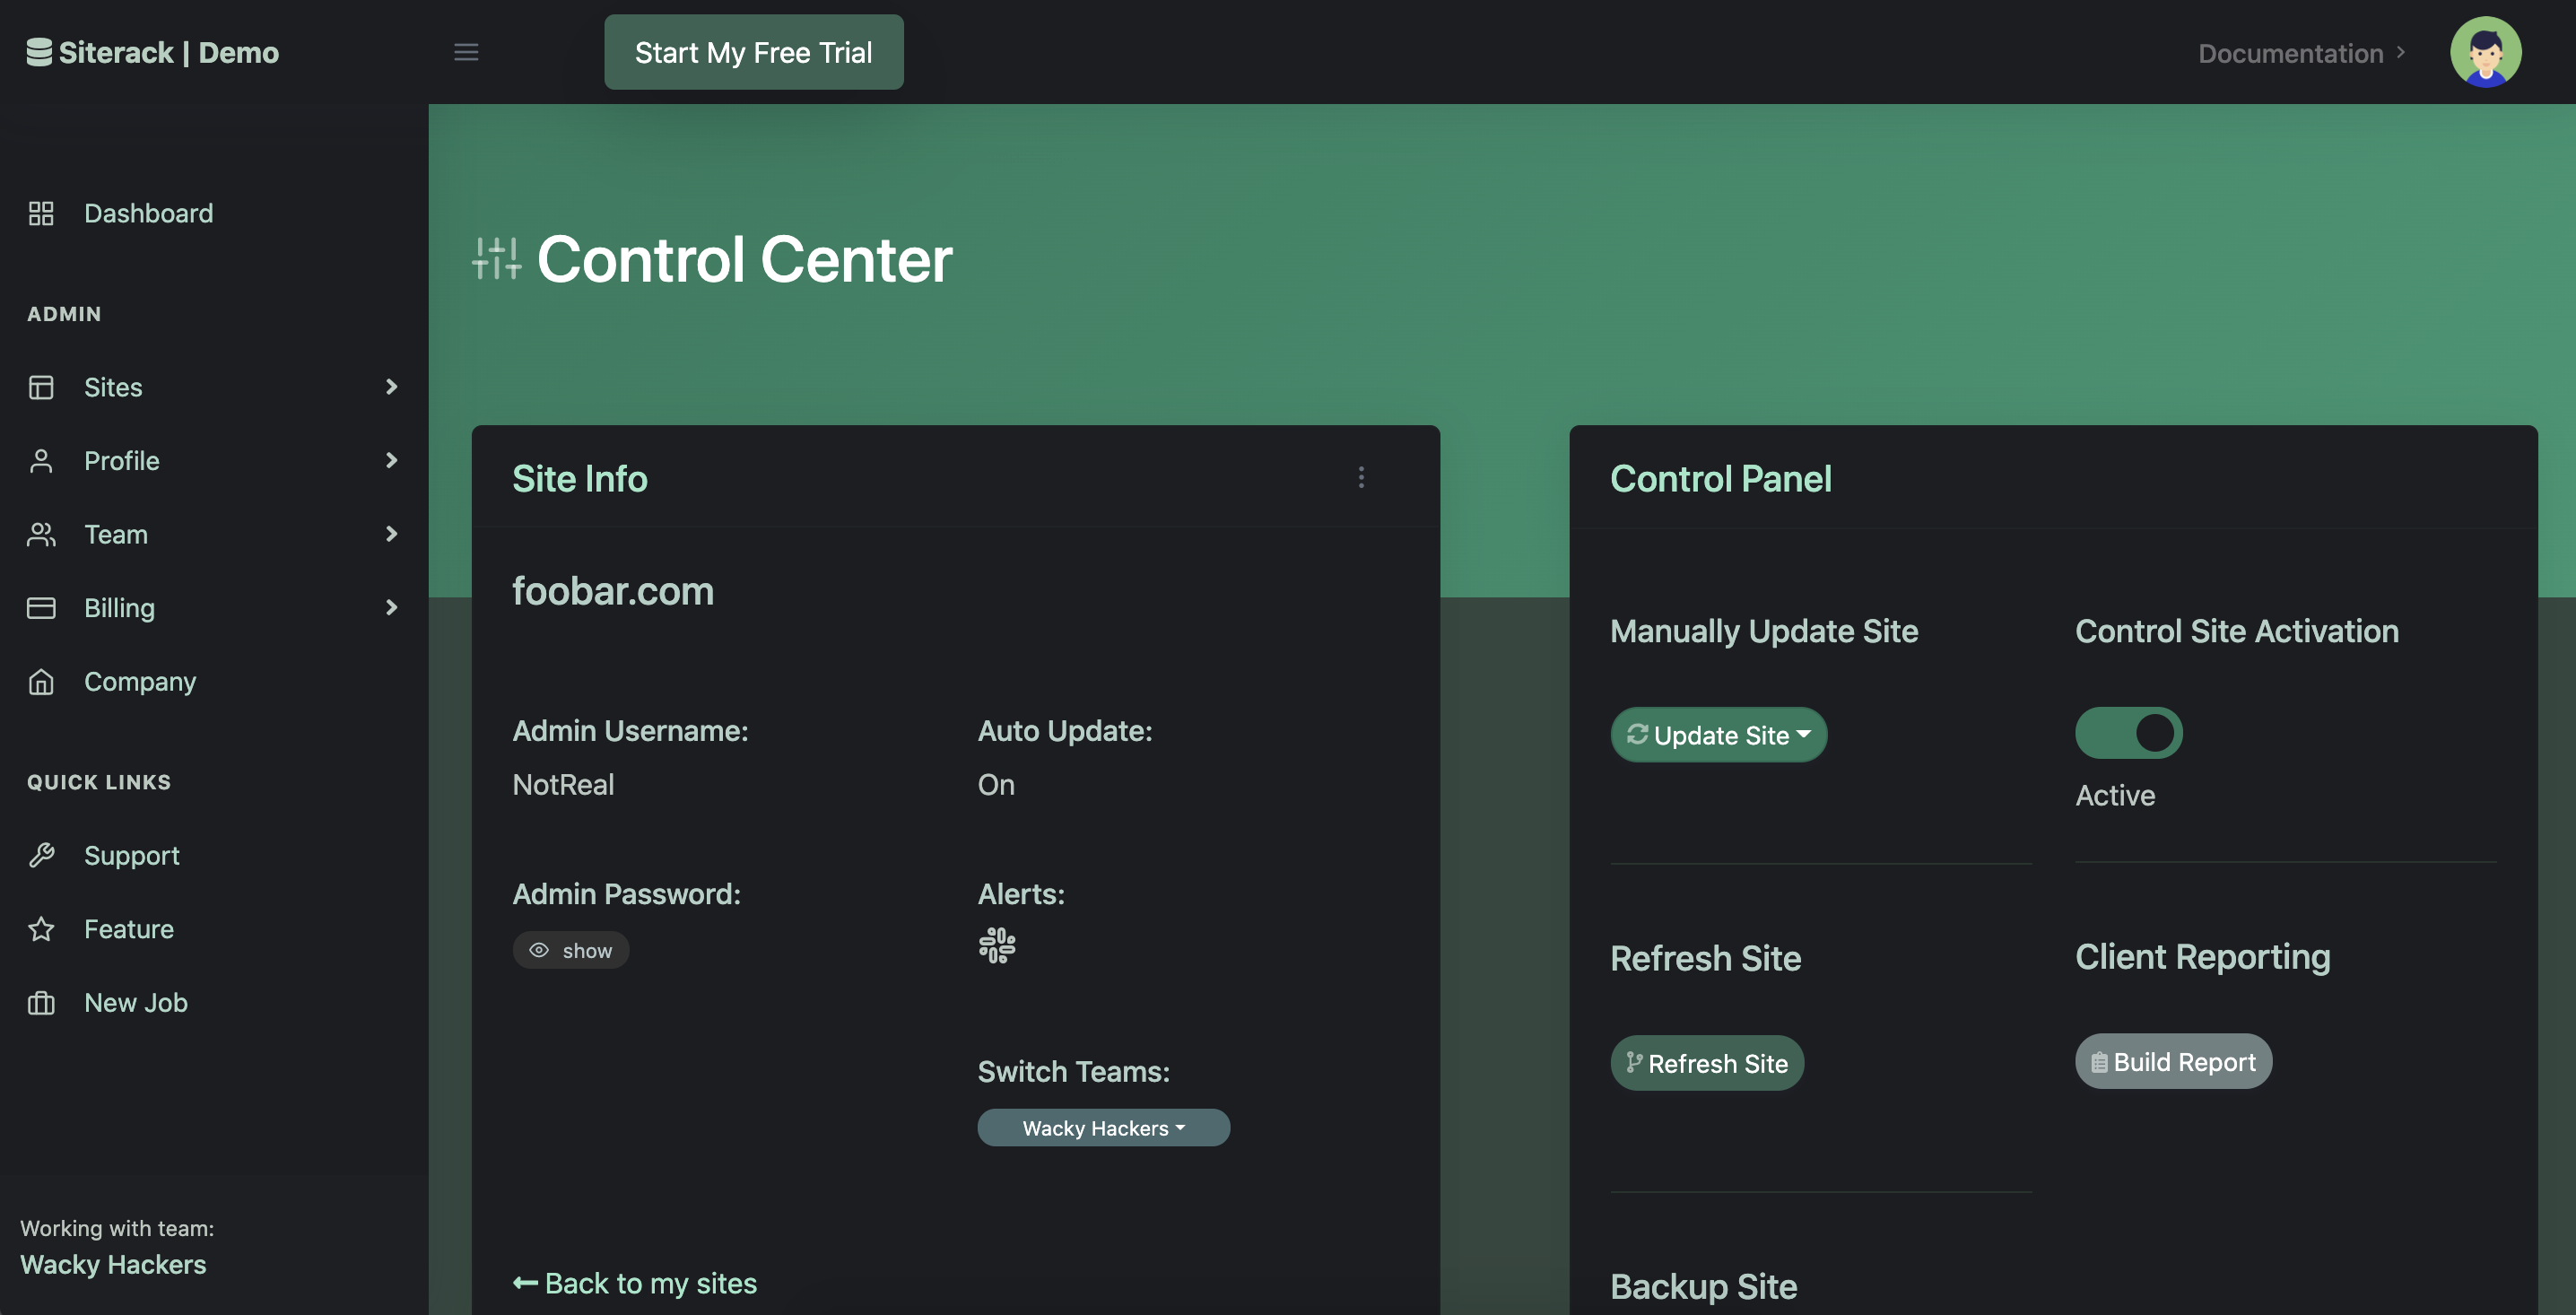The image size is (2576, 1315).
Task: Click the Start My Free Trial button
Action: pos(753,52)
